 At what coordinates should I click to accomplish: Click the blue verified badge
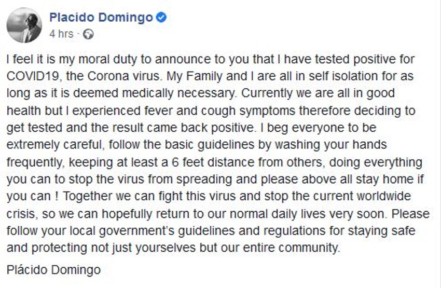pos(161,18)
